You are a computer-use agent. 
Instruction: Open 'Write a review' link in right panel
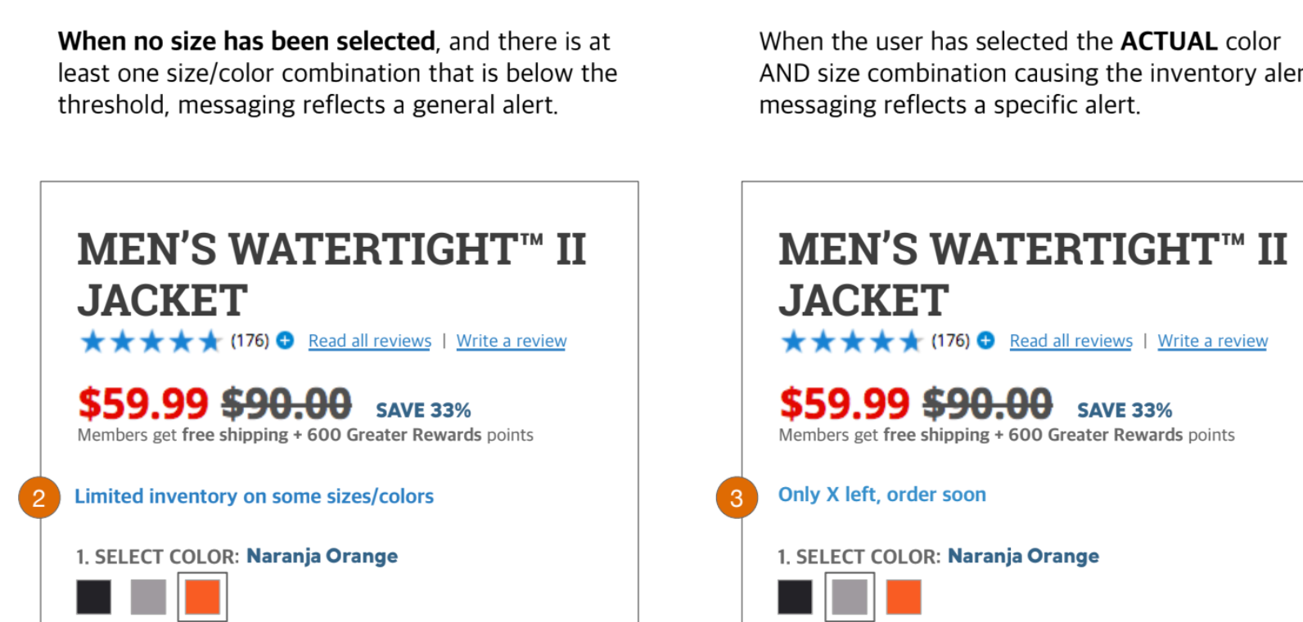tap(1213, 341)
